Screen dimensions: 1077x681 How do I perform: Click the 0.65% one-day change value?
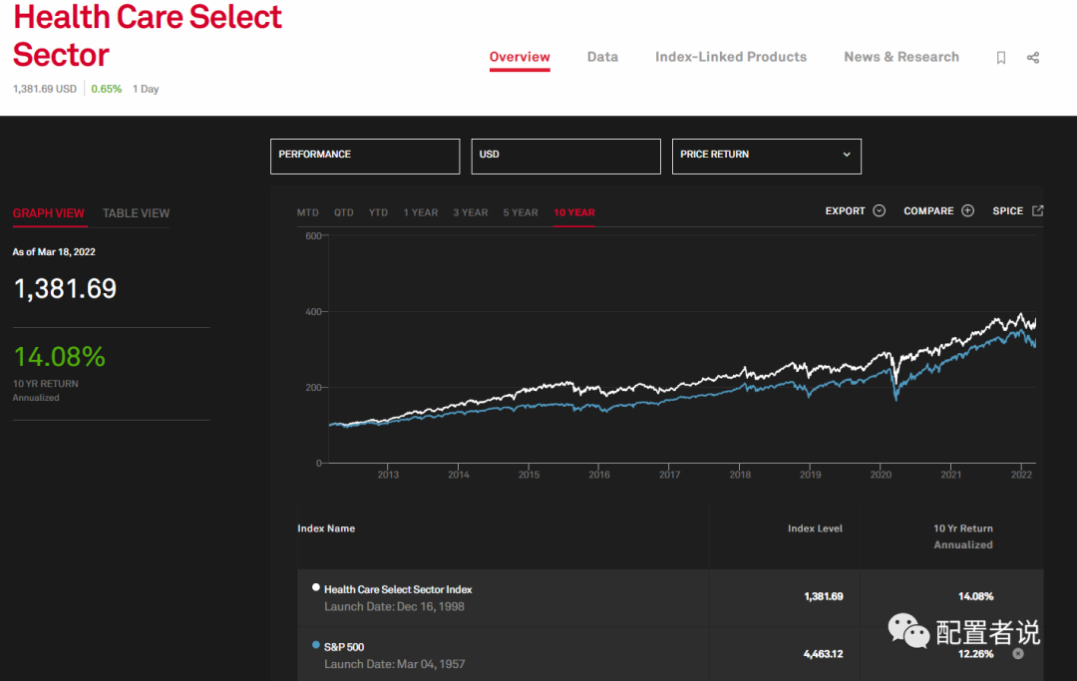107,90
